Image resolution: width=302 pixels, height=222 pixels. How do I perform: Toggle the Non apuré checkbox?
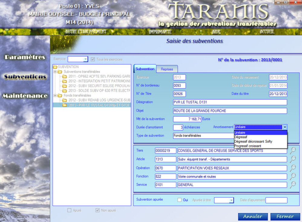[x=98, y=210]
